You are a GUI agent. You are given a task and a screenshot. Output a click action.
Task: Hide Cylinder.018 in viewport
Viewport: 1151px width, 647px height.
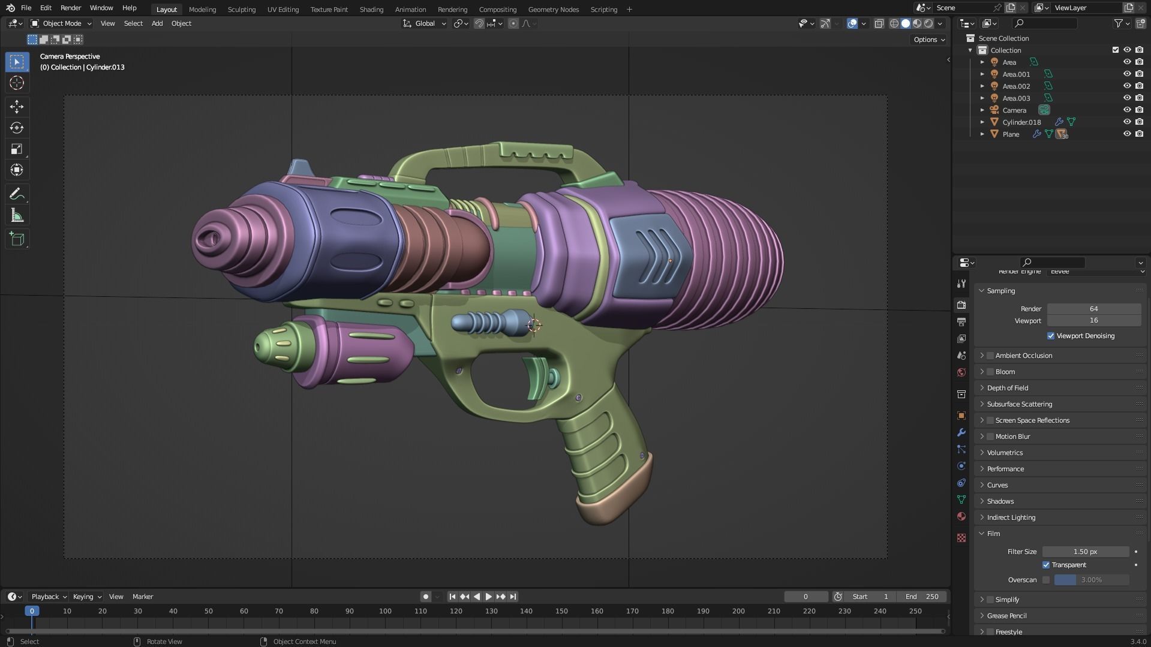point(1127,122)
